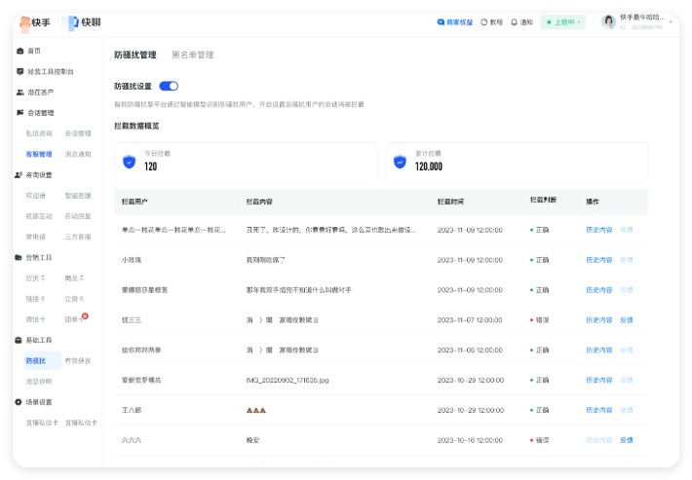Image resolution: width=692 pixels, height=480 pixels.
Task: Select the 基础工具 briefcase icon section
Action: click(19, 340)
